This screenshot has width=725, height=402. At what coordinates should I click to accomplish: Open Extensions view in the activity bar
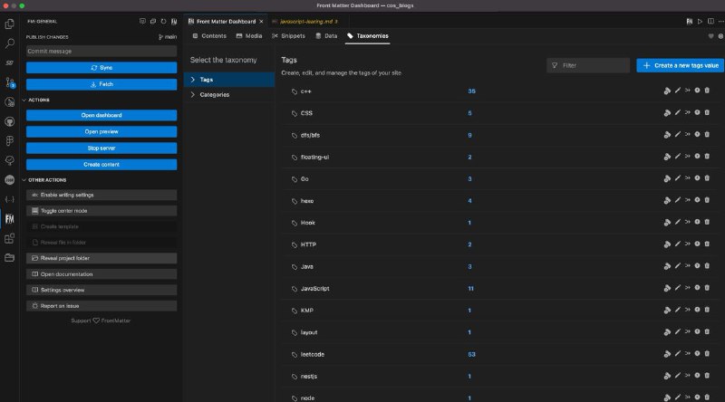pos(10,239)
